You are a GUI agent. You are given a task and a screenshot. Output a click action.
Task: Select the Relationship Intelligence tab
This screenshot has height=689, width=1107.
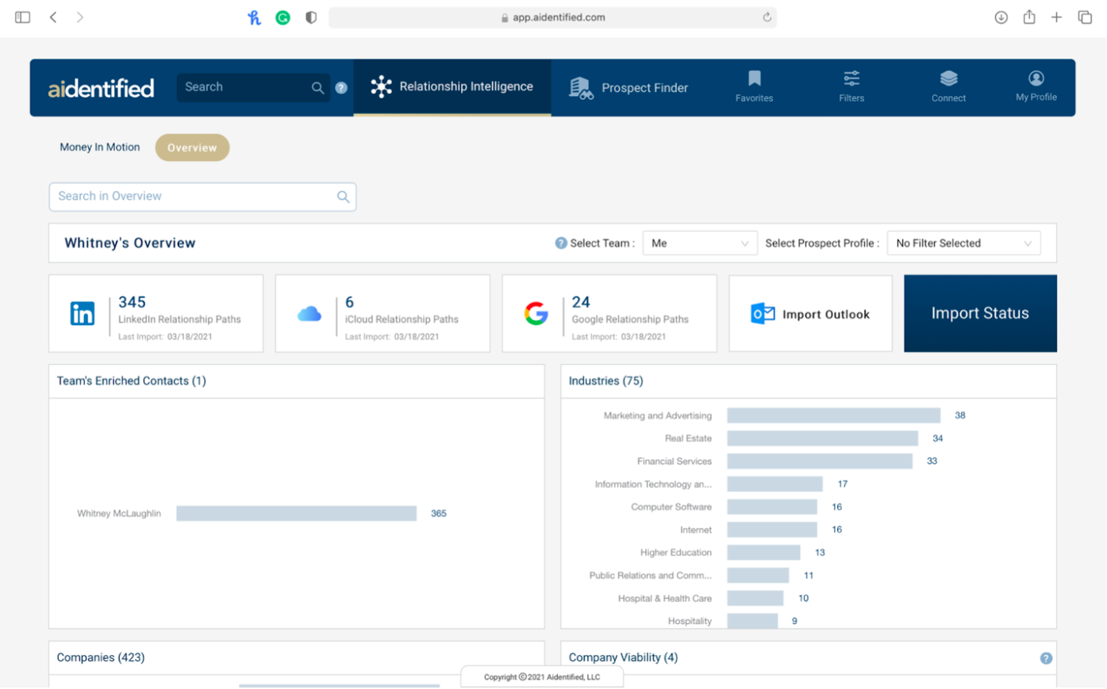452,87
